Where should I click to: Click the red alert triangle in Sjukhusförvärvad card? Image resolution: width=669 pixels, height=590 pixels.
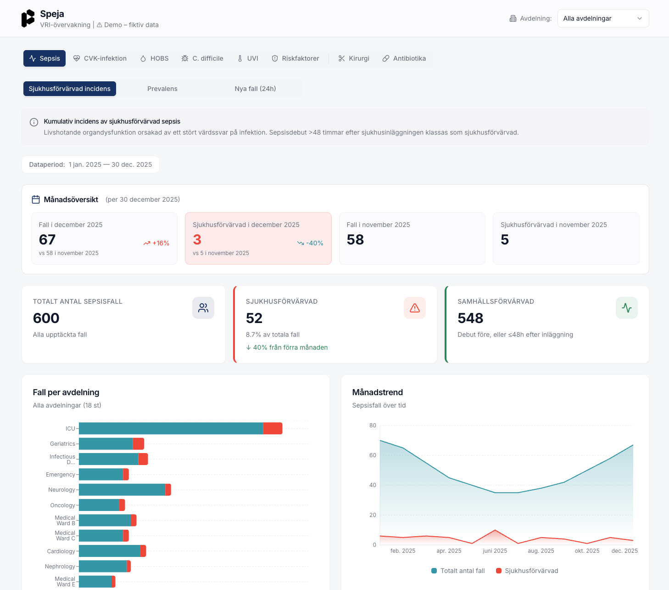coord(415,308)
